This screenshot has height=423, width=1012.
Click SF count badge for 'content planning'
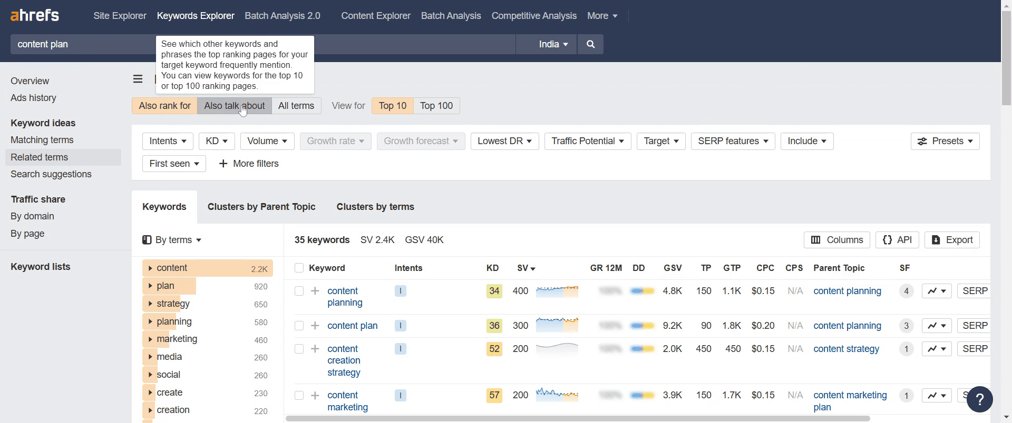(x=907, y=291)
